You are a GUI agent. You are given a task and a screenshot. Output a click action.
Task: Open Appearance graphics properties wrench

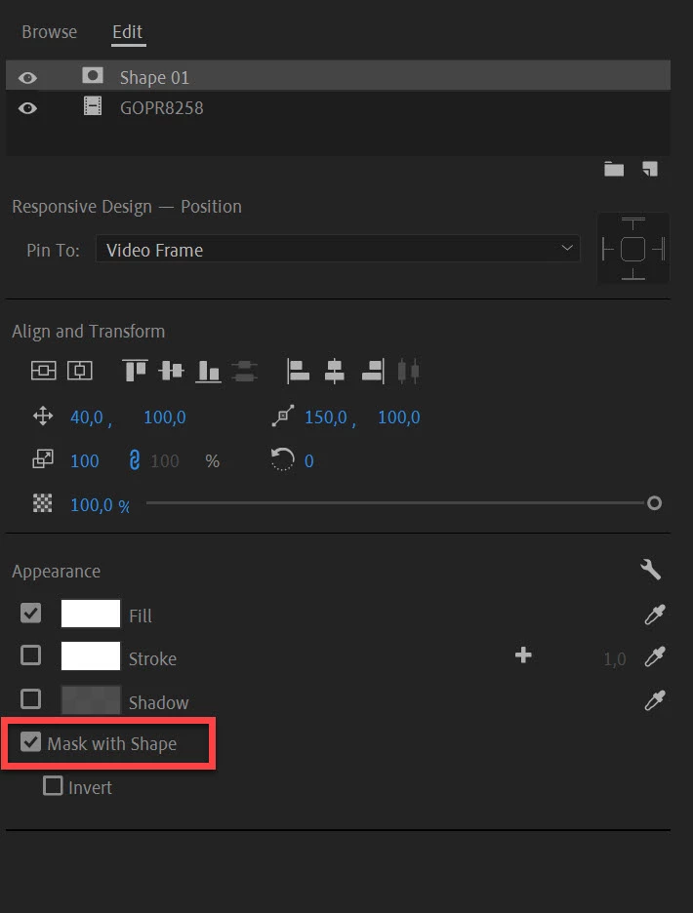coord(650,570)
